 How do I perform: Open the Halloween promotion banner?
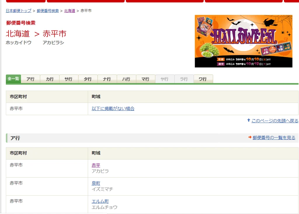pyautogui.click(x=244, y=41)
